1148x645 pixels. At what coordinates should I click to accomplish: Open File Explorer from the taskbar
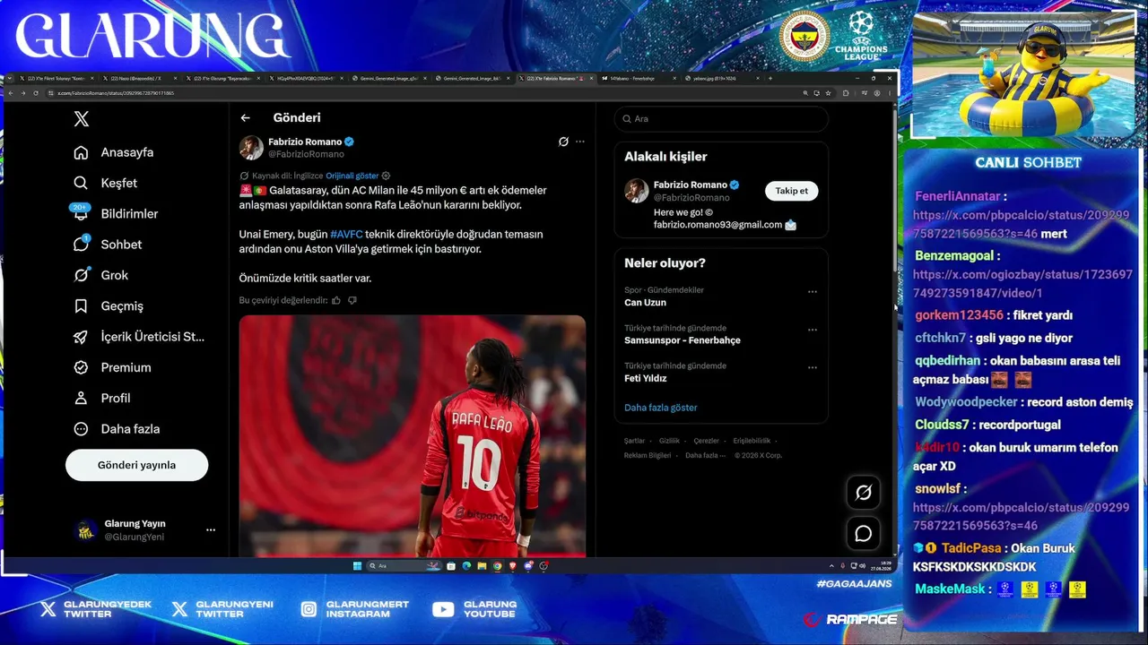click(x=482, y=566)
